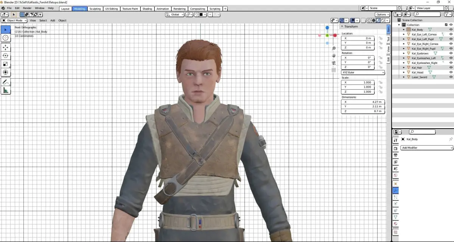Image resolution: width=454 pixels, height=242 pixels.
Task: Select the Measure tool
Action: coord(5,90)
